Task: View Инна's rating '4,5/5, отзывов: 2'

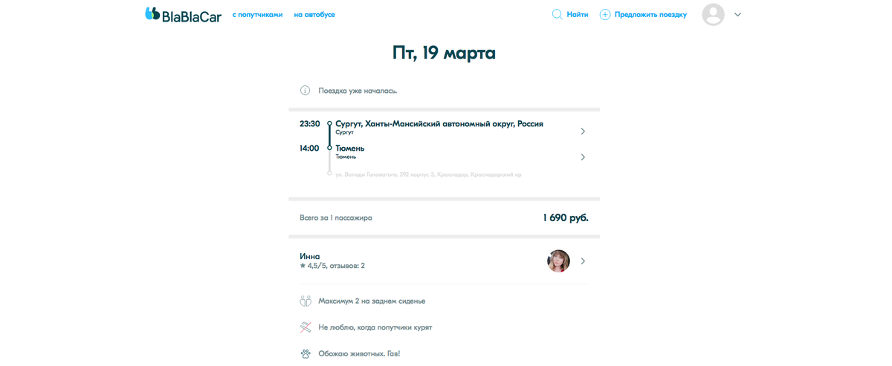Action: tap(332, 266)
